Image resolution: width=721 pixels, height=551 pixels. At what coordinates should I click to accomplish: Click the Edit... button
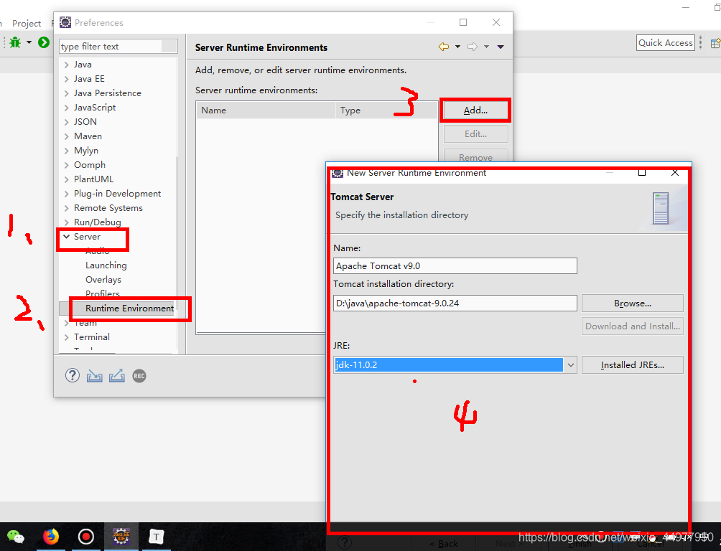point(475,134)
